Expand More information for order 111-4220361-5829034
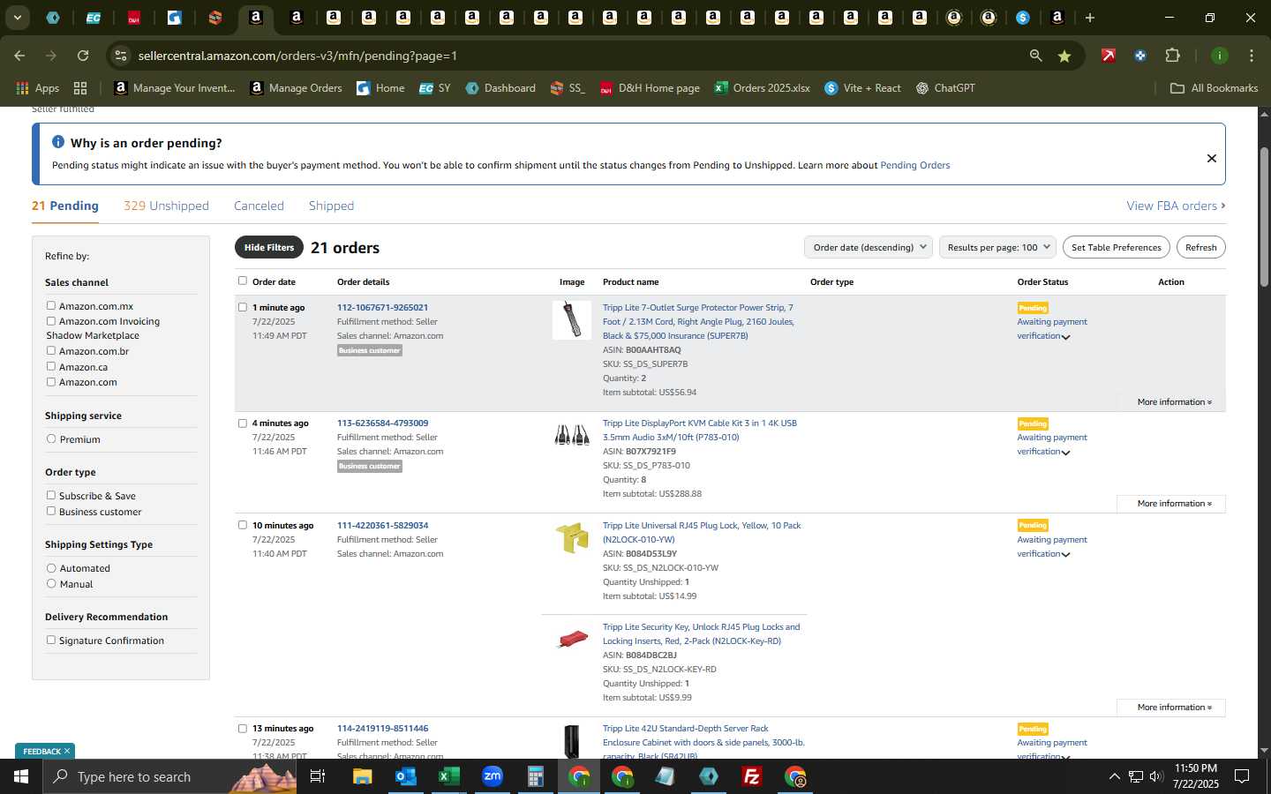1271x794 pixels. (1174, 708)
